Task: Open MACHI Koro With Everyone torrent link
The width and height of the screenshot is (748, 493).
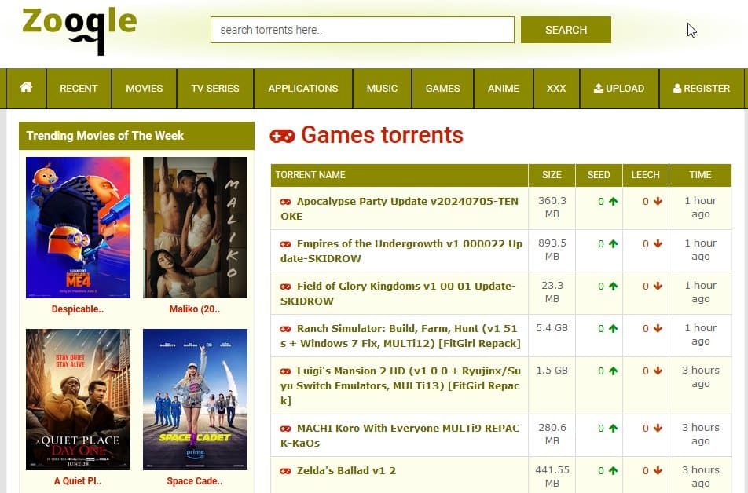Action: [x=400, y=436]
